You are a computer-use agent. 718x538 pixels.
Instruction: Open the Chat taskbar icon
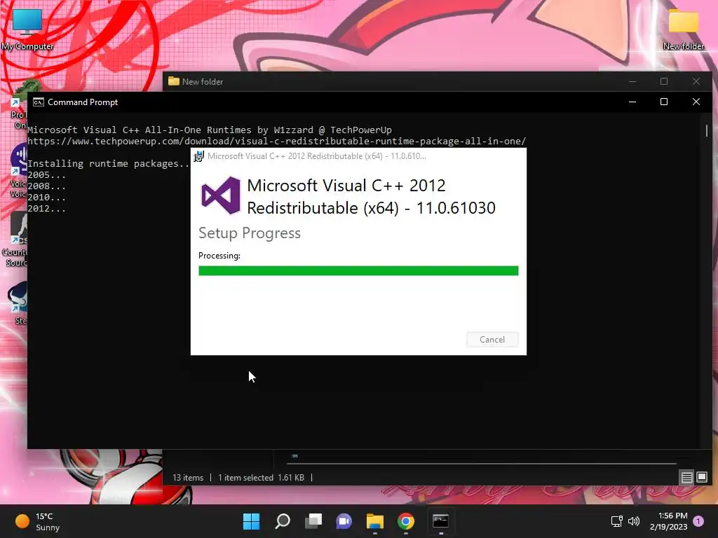point(344,521)
